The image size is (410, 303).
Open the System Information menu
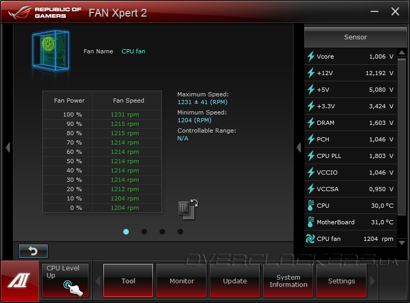point(288,281)
